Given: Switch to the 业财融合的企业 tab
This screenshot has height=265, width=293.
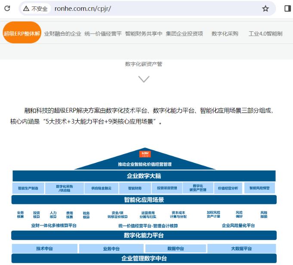Looking at the screenshot, I should (x=62, y=34).
